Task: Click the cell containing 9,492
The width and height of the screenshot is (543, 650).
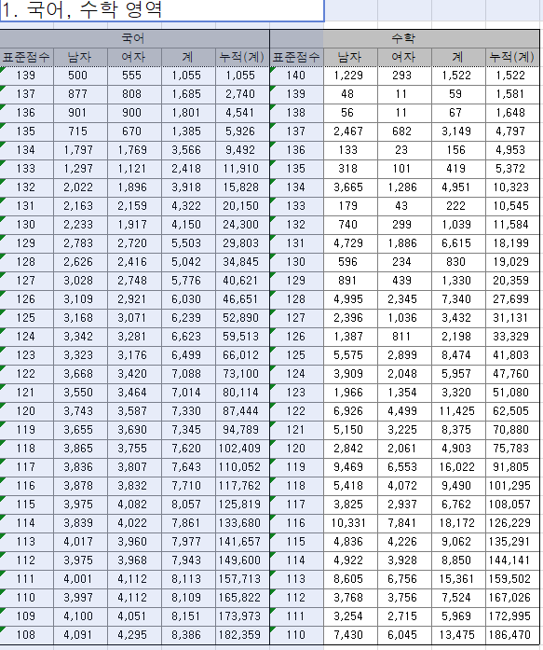Action: [x=242, y=150]
